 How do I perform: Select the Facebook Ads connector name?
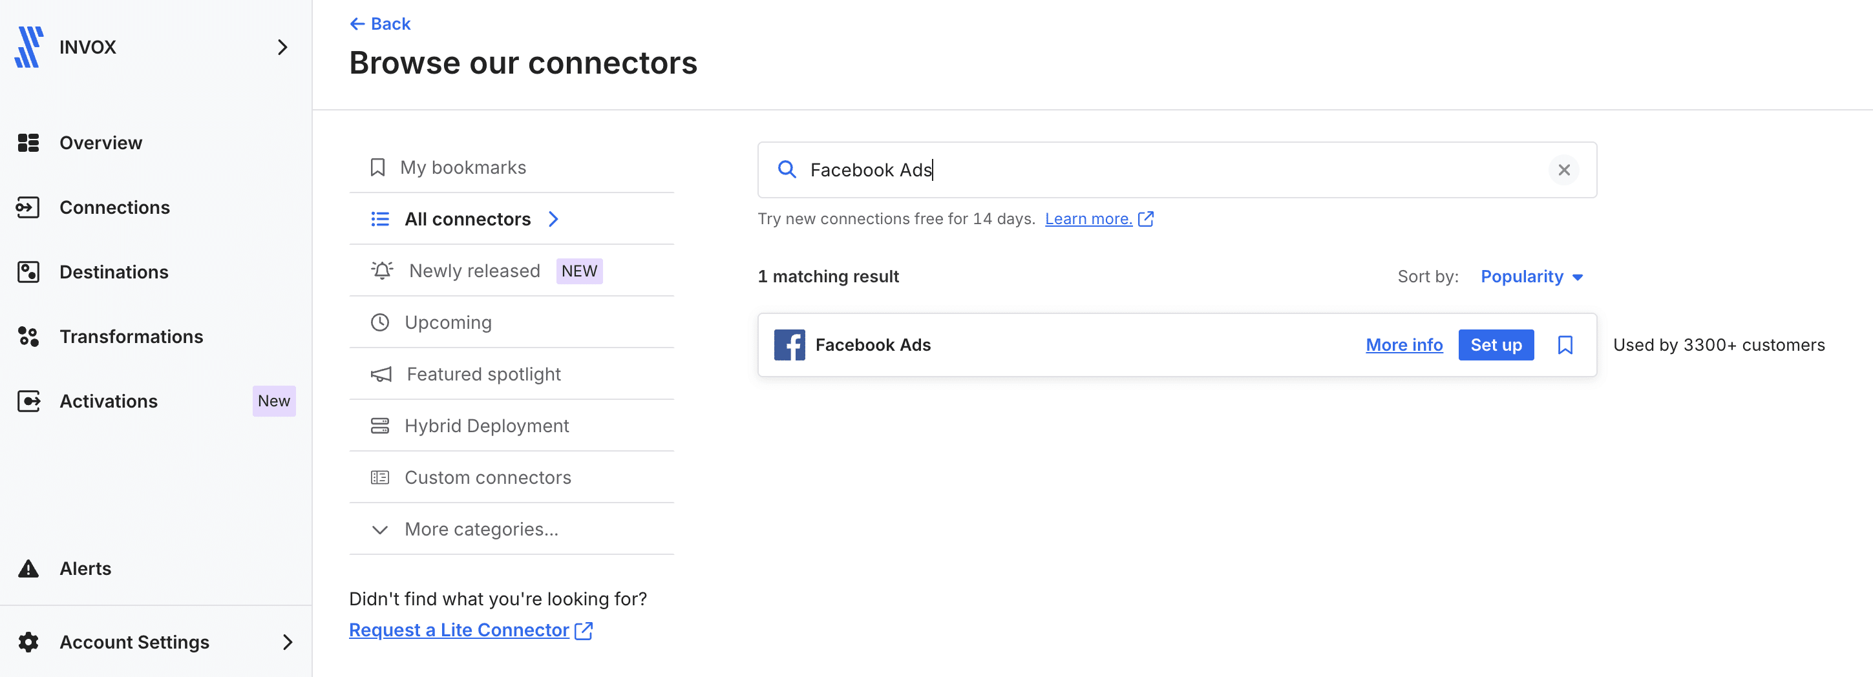(x=873, y=345)
